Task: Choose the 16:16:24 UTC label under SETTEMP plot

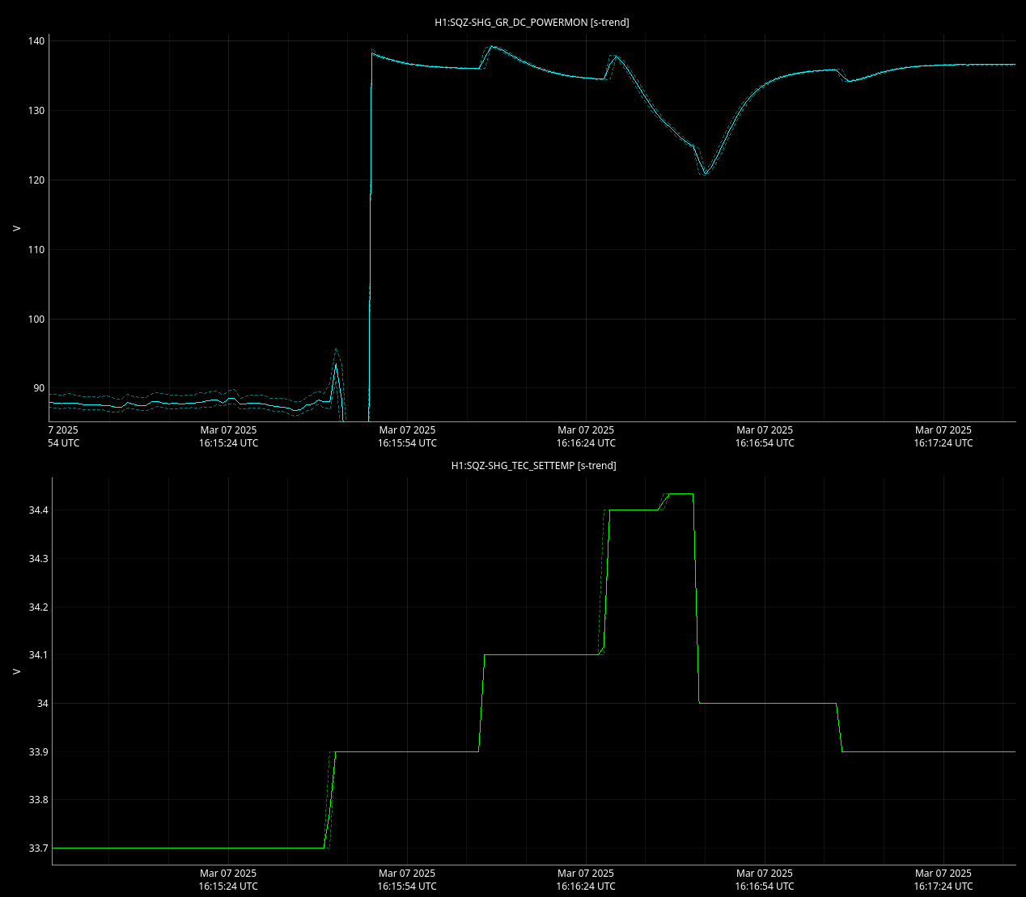Action: click(586, 886)
